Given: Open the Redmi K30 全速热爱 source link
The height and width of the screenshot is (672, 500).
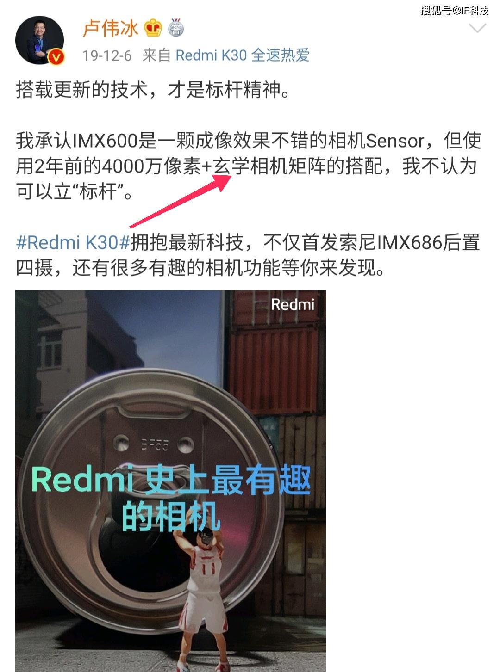Looking at the screenshot, I should (x=243, y=55).
